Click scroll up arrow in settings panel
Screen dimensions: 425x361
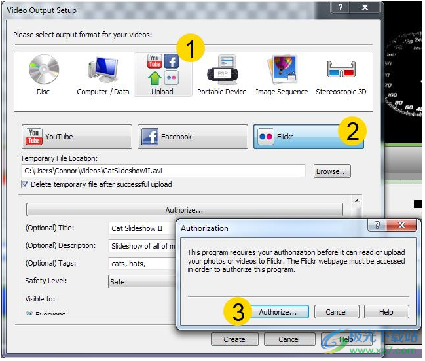[x=357, y=201]
